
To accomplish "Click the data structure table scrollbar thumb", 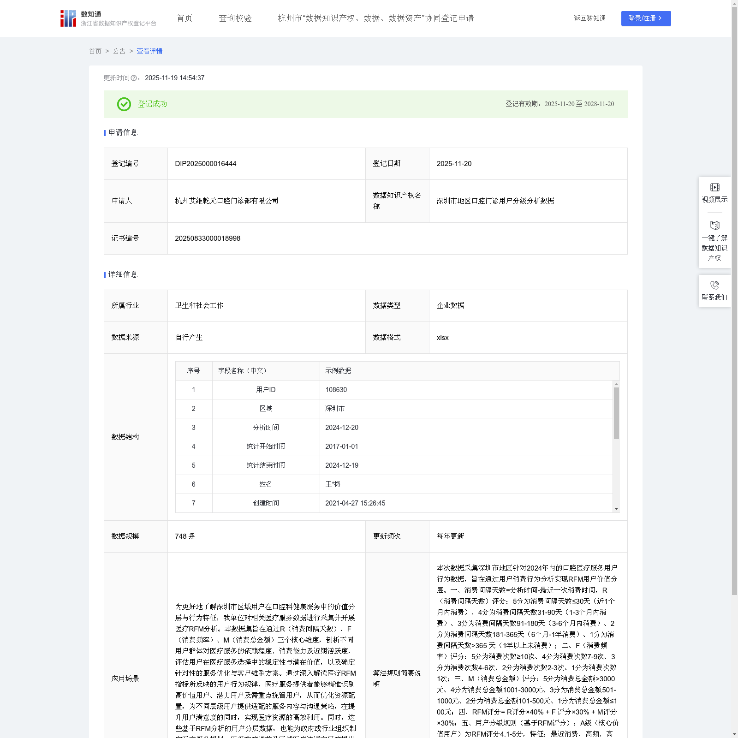I will [616, 413].
